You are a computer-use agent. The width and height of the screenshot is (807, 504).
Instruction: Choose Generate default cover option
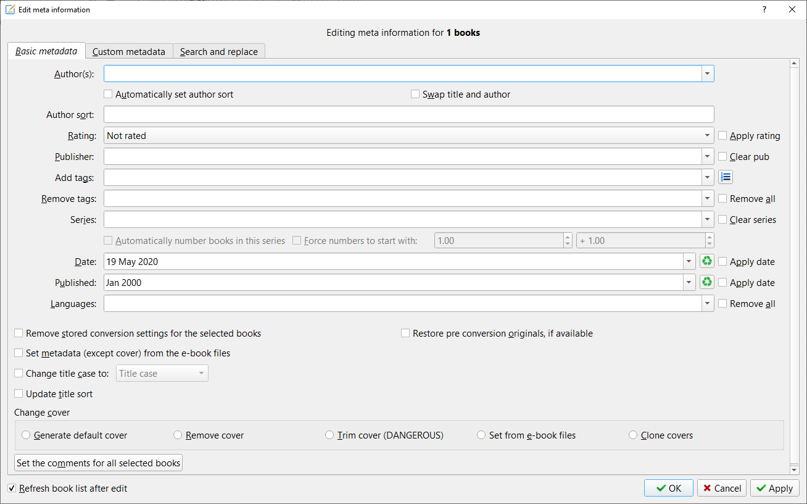(x=26, y=435)
